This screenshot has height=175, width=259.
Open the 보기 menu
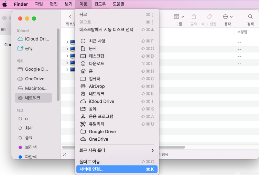click(x=68, y=4)
